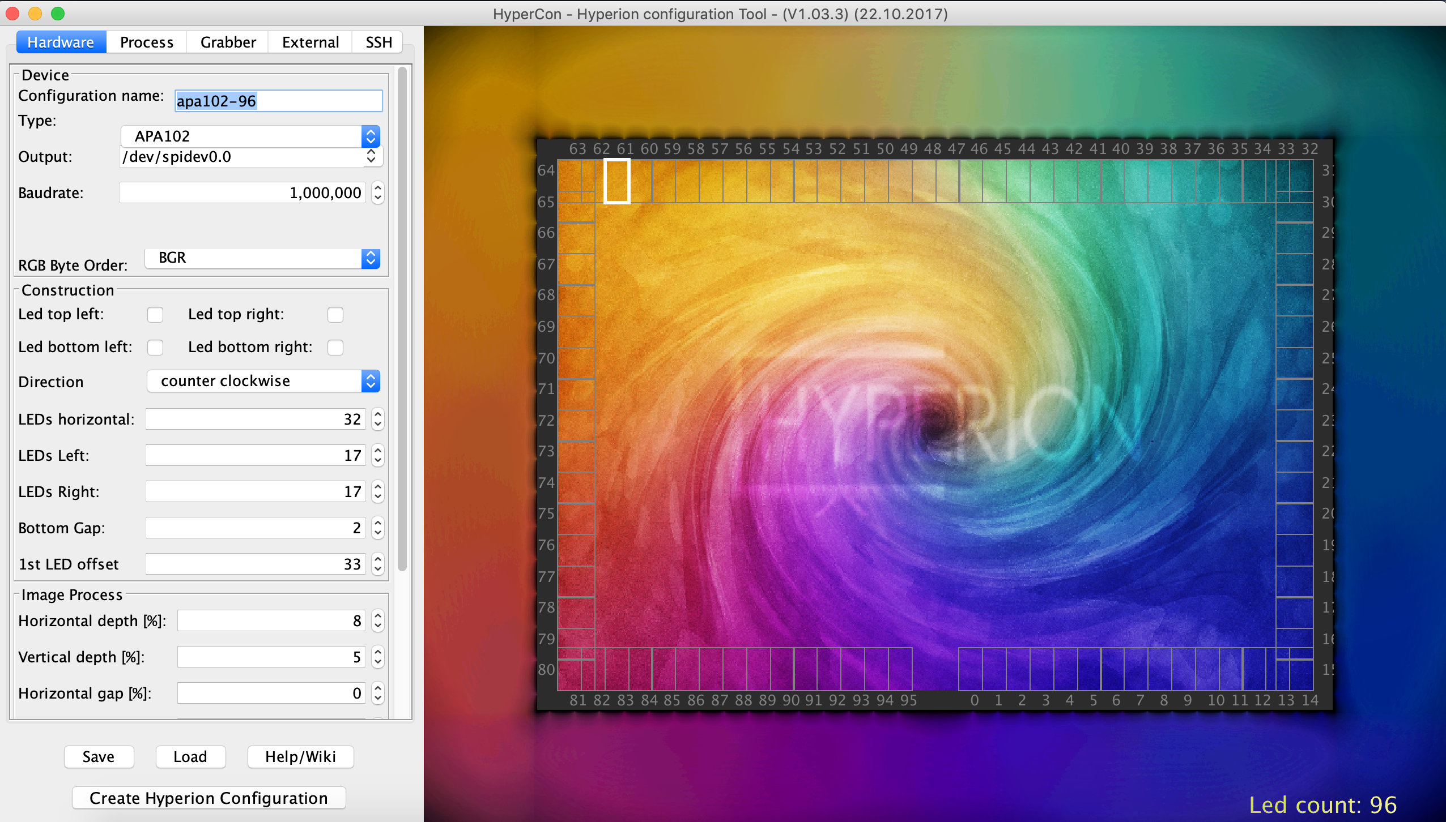Select LED 81 region on bottom edge
This screenshot has width=1446, height=822.
[x=569, y=669]
